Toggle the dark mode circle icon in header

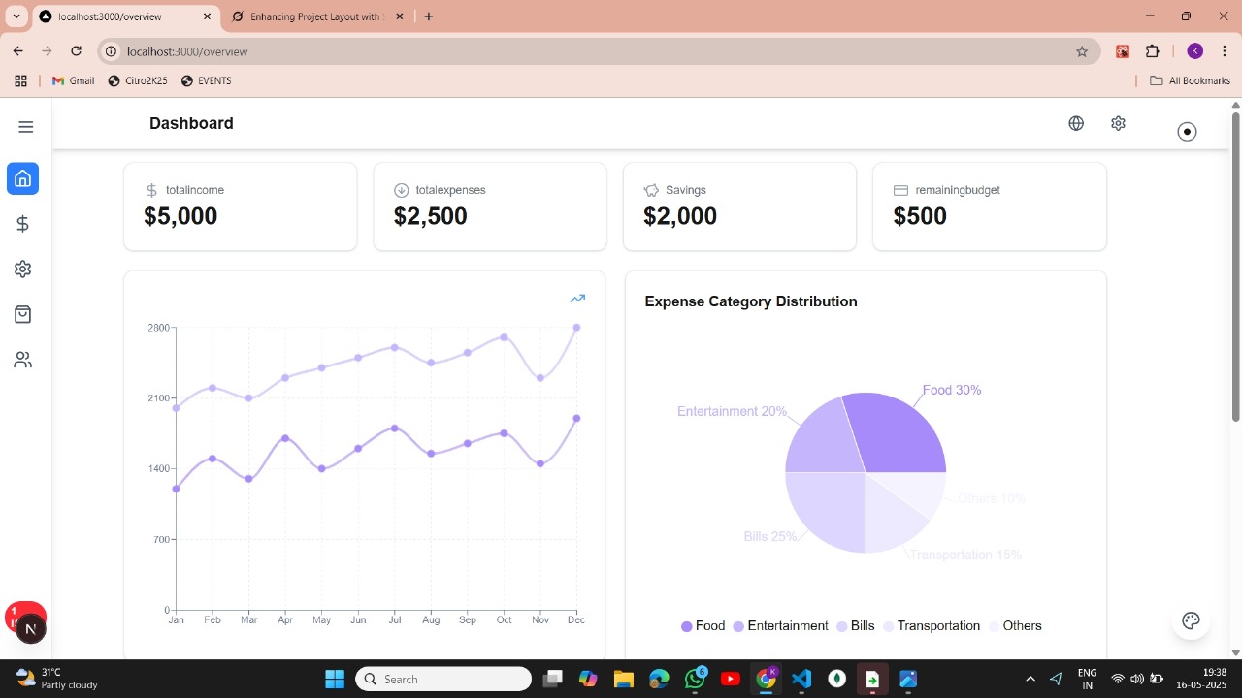tap(1187, 131)
